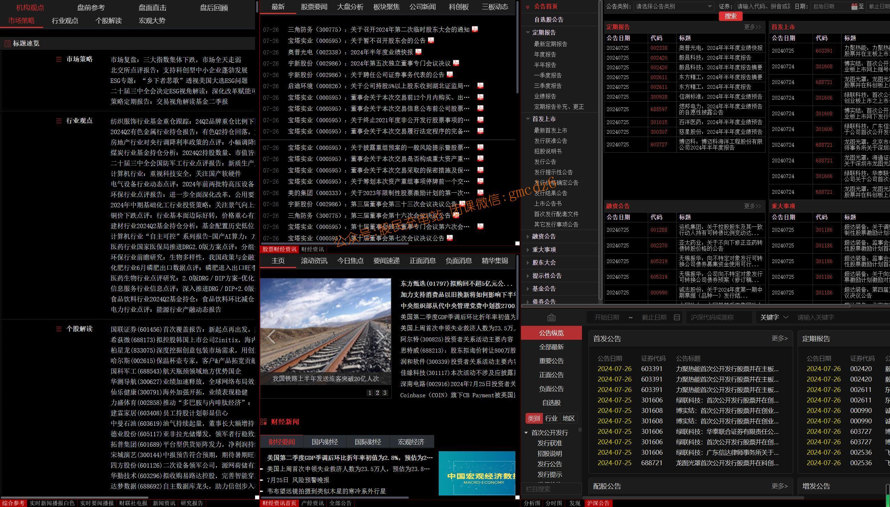Image resolution: width=890 pixels, height=507 pixels.
Task: Open the 国际财经 tab
Action: [x=368, y=442]
